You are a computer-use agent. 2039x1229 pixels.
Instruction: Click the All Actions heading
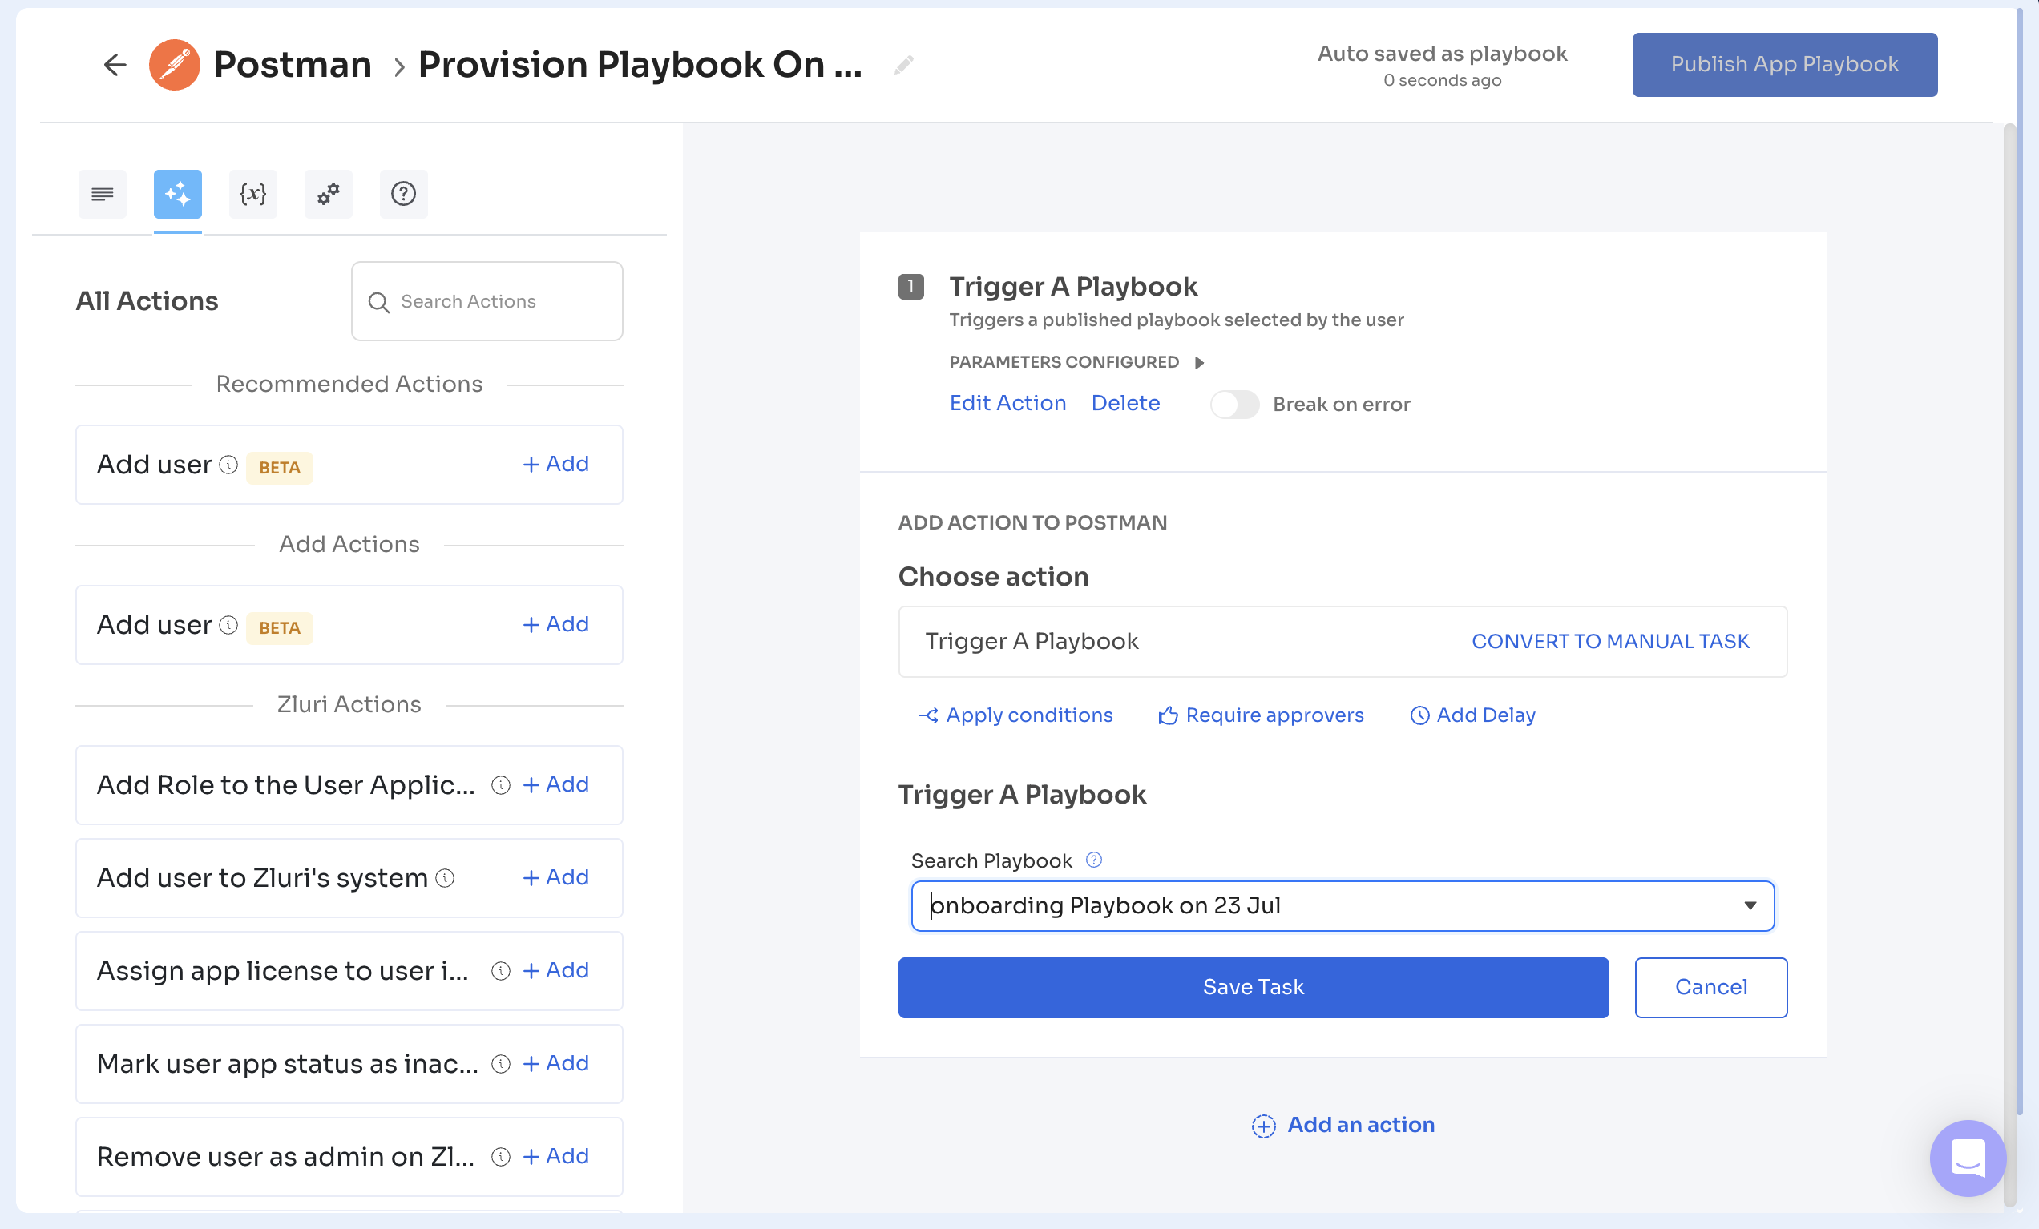coord(147,301)
